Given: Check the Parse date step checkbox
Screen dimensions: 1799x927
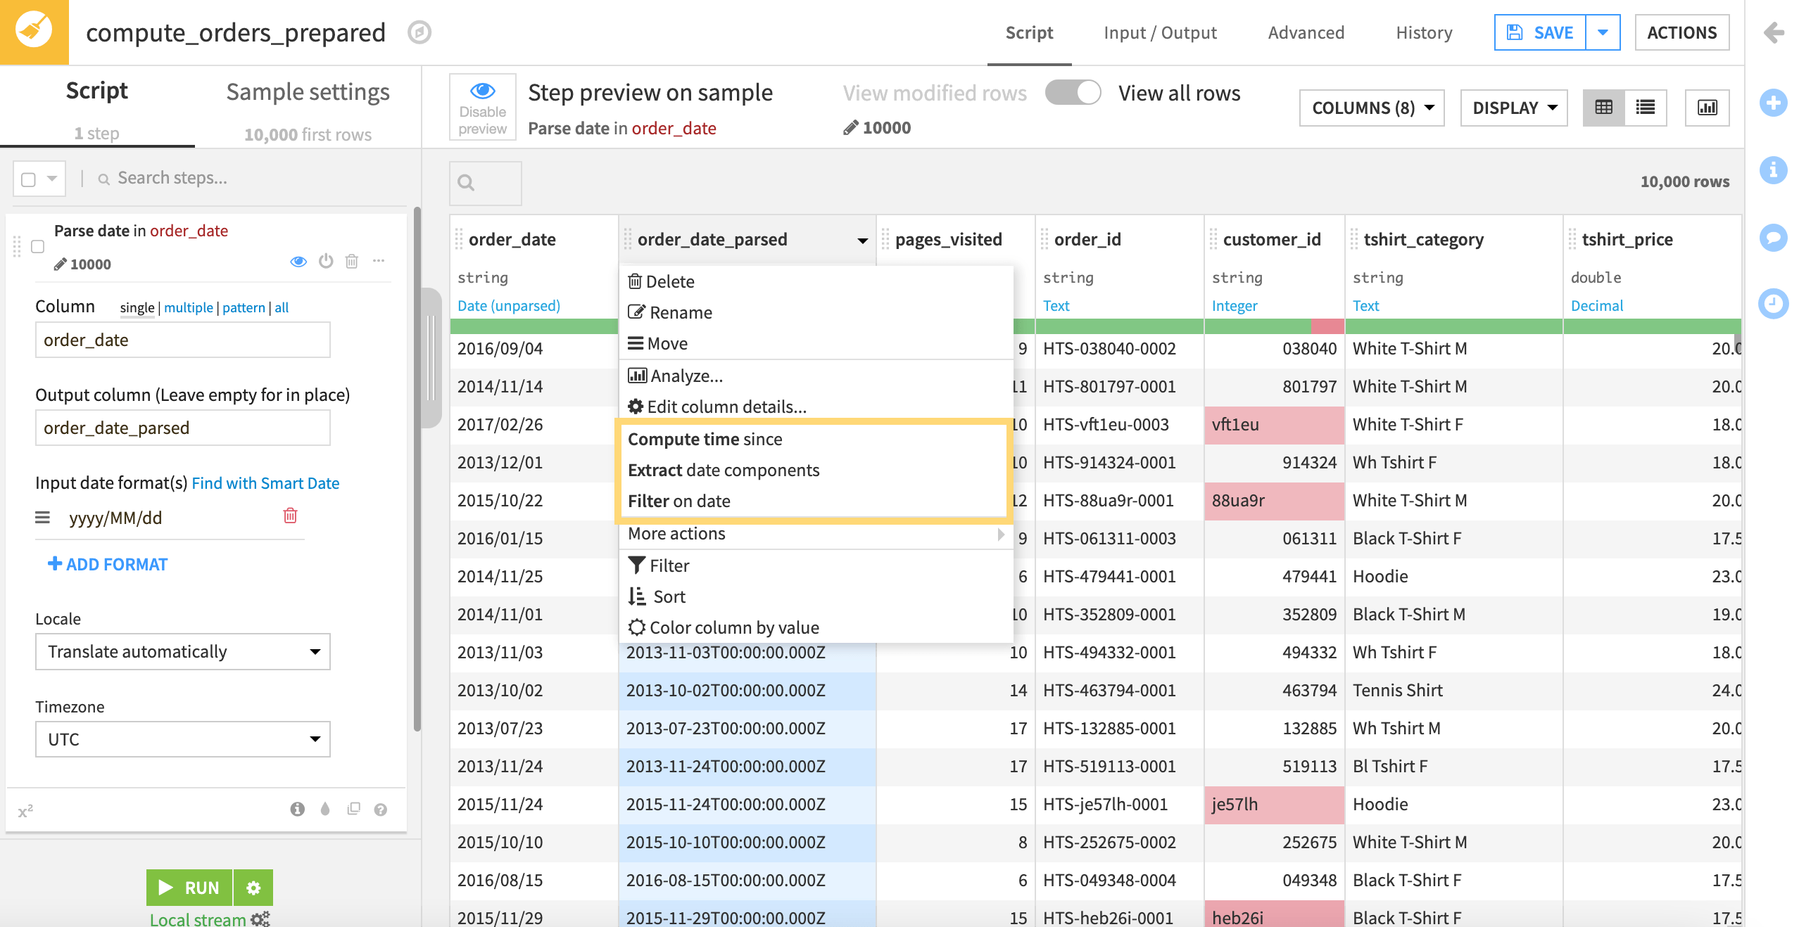Looking at the screenshot, I should coord(38,246).
